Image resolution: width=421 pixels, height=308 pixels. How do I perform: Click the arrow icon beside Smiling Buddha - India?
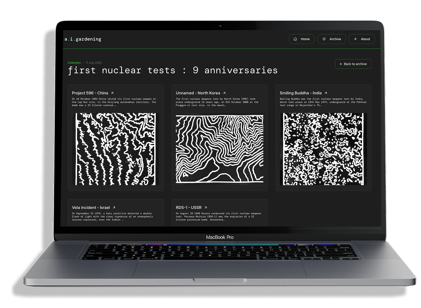click(x=326, y=93)
